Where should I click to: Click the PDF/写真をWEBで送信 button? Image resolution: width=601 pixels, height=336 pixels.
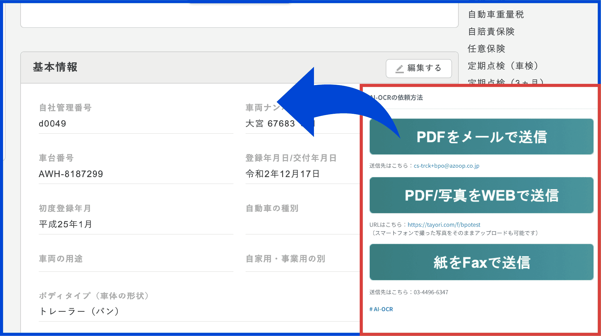pos(481,195)
